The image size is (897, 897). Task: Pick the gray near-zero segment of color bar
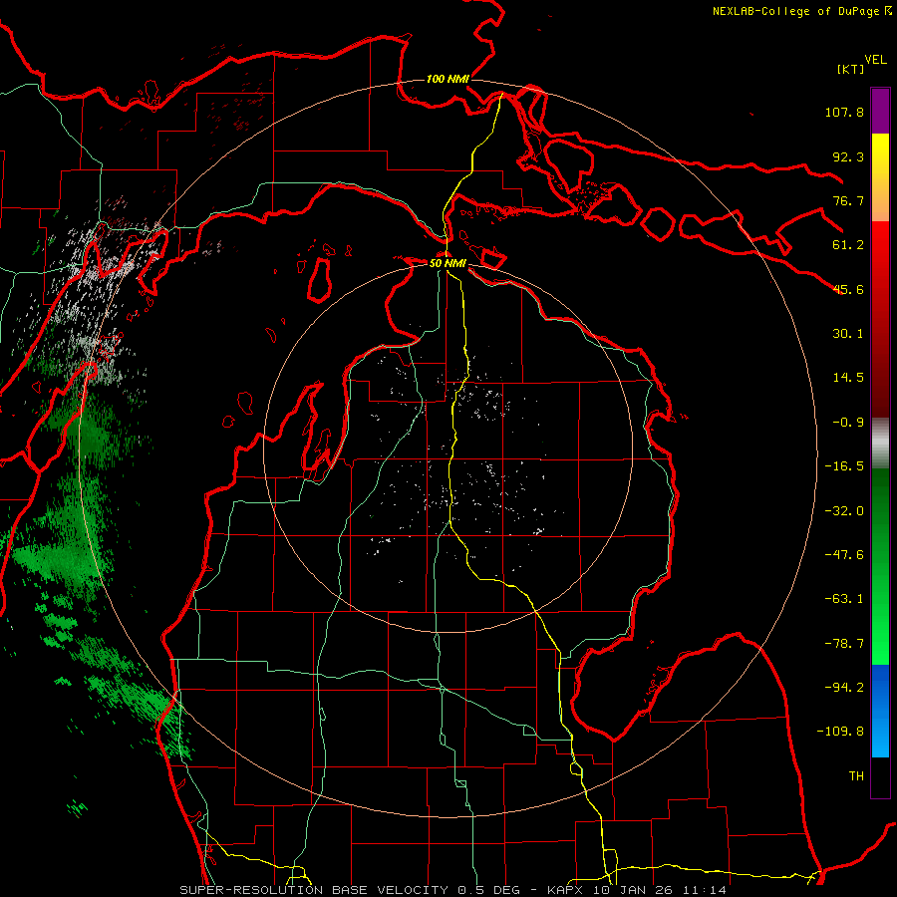pos(880,443)
